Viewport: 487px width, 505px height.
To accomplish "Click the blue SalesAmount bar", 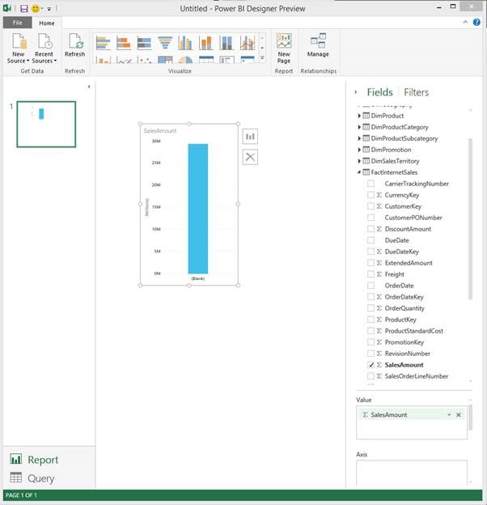I will 198,209.
